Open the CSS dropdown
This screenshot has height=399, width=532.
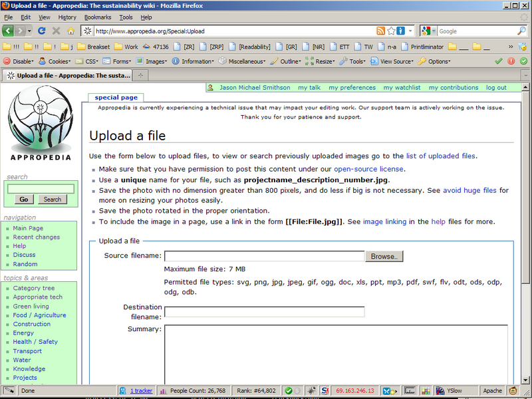point(87,61)
